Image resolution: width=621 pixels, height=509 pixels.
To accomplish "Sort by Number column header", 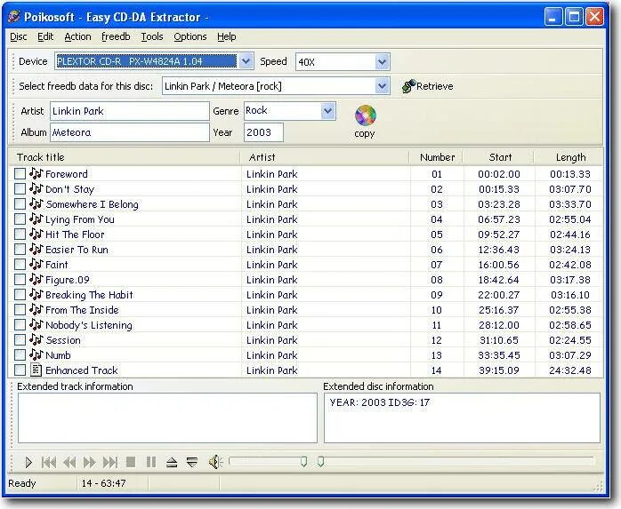I will [x=437, y=157].
